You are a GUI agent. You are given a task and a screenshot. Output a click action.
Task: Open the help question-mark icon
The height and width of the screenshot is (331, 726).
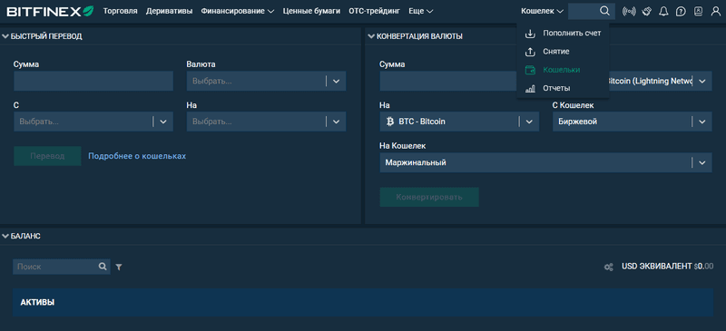(x=681, y=12)
